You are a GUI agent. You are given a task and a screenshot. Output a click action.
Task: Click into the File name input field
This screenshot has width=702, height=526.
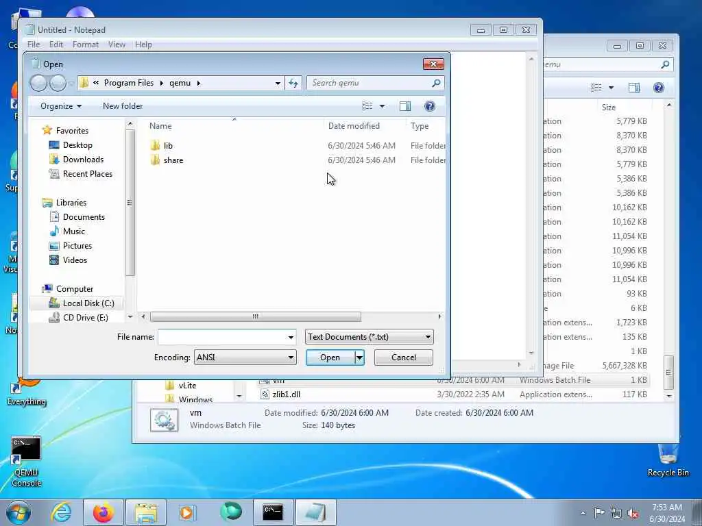click(x=221, y=337)
